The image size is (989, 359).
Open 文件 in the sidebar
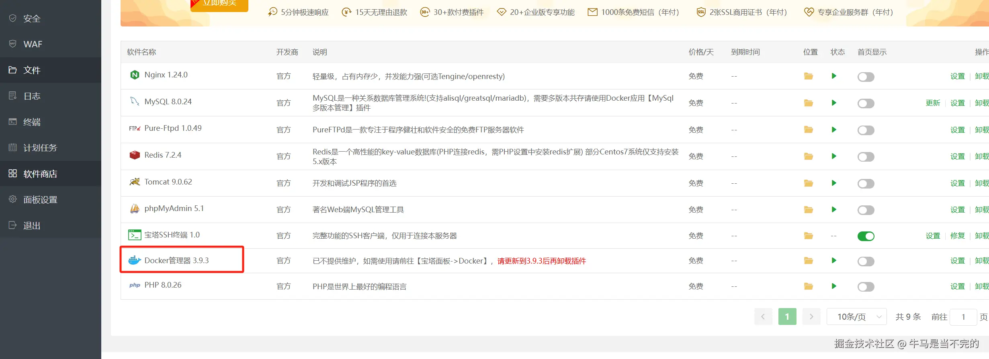[x=51, y=70]
